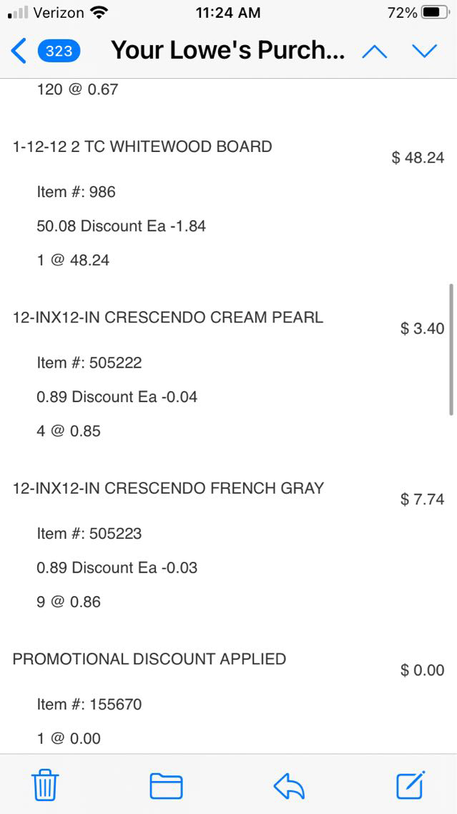Screen dimensions: 457x814
Task: Go to next message with down arrow
Action: coord(424,51)
